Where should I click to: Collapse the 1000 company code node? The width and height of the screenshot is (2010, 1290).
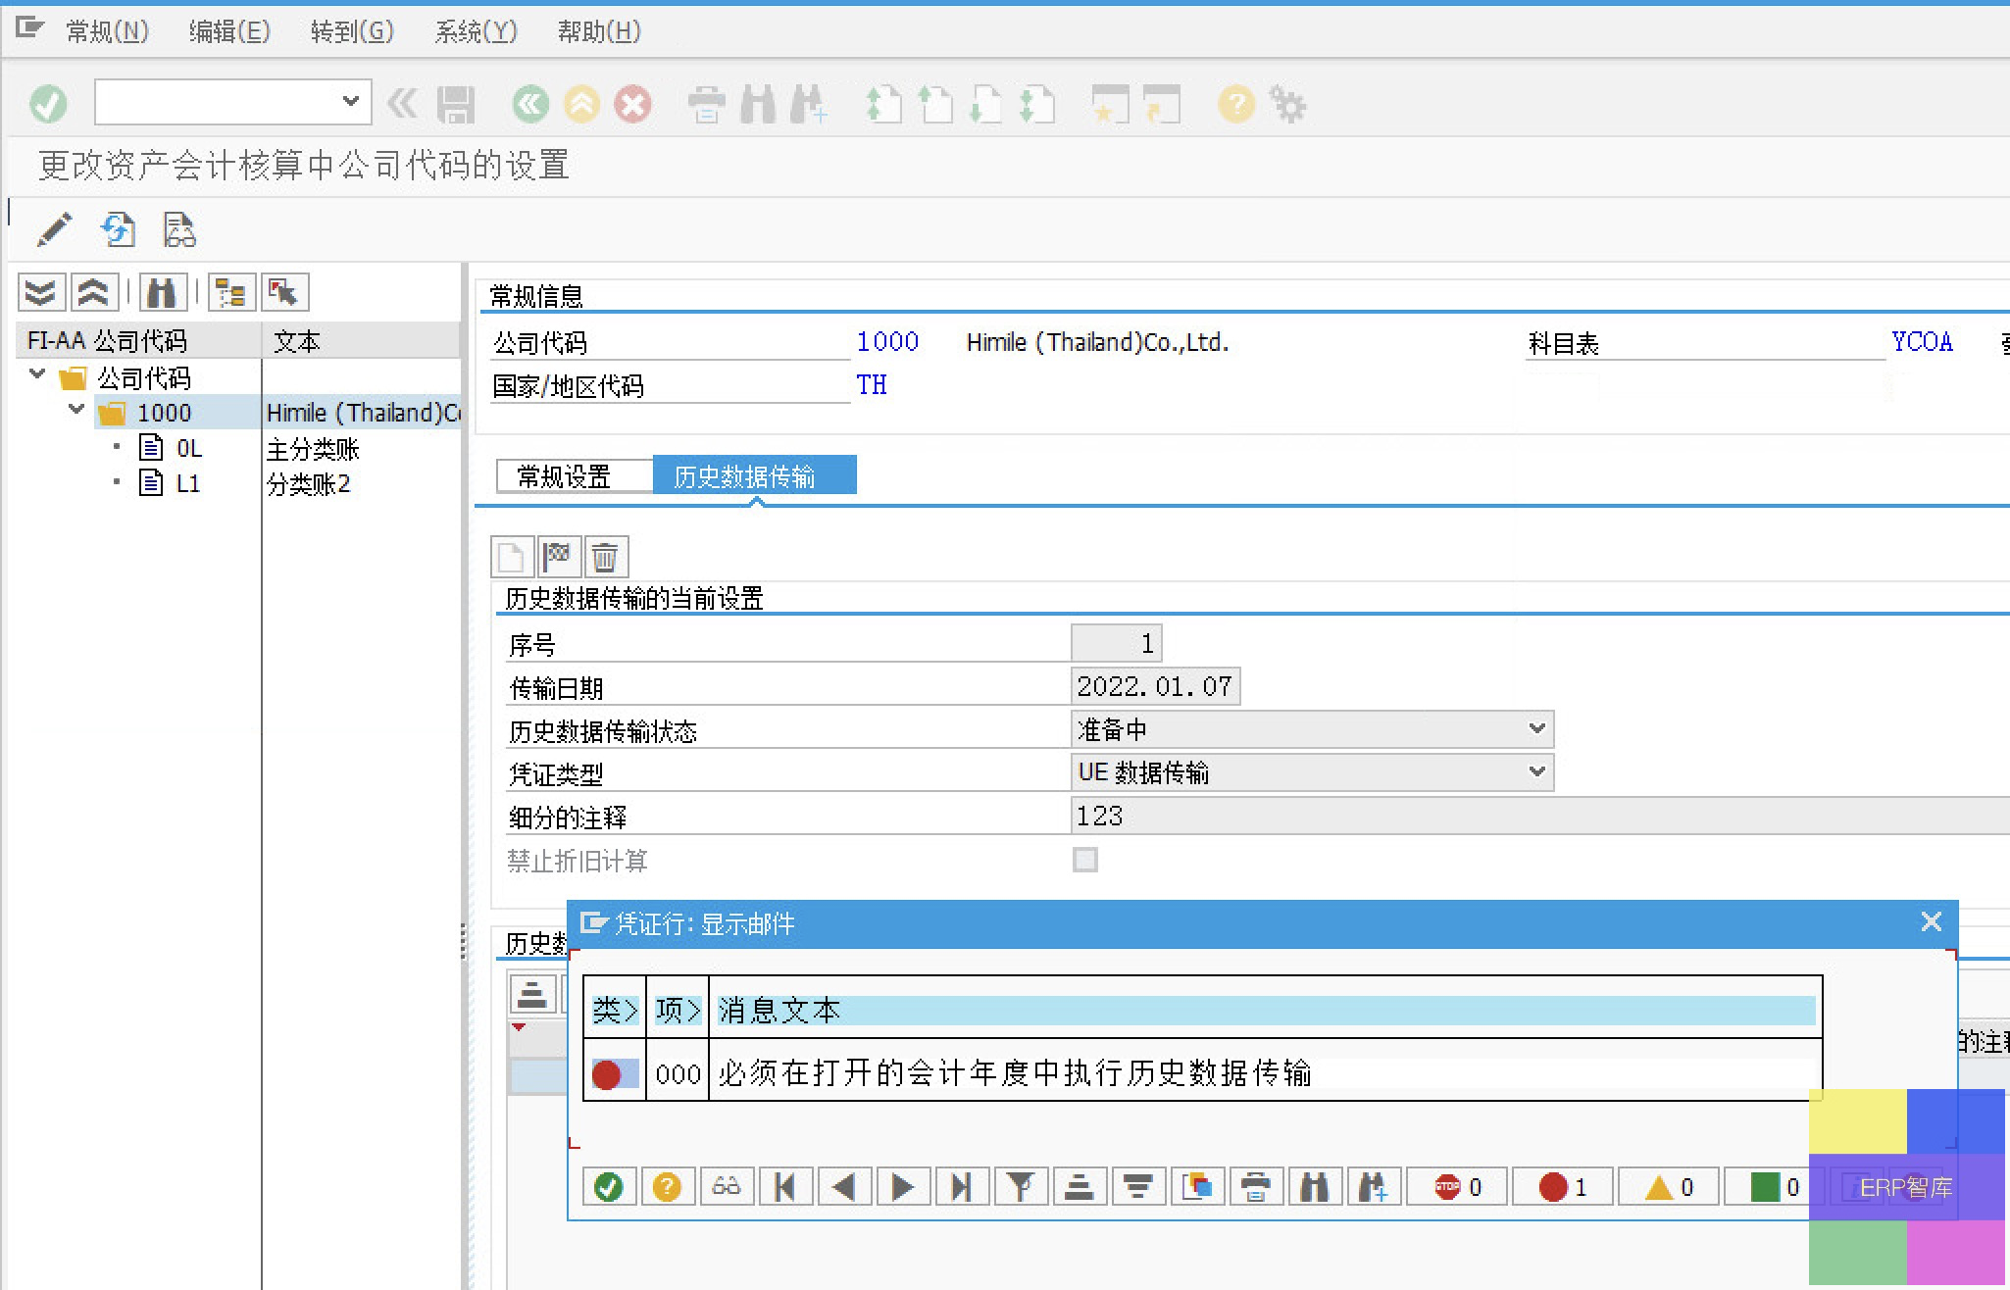pos(76,410)
